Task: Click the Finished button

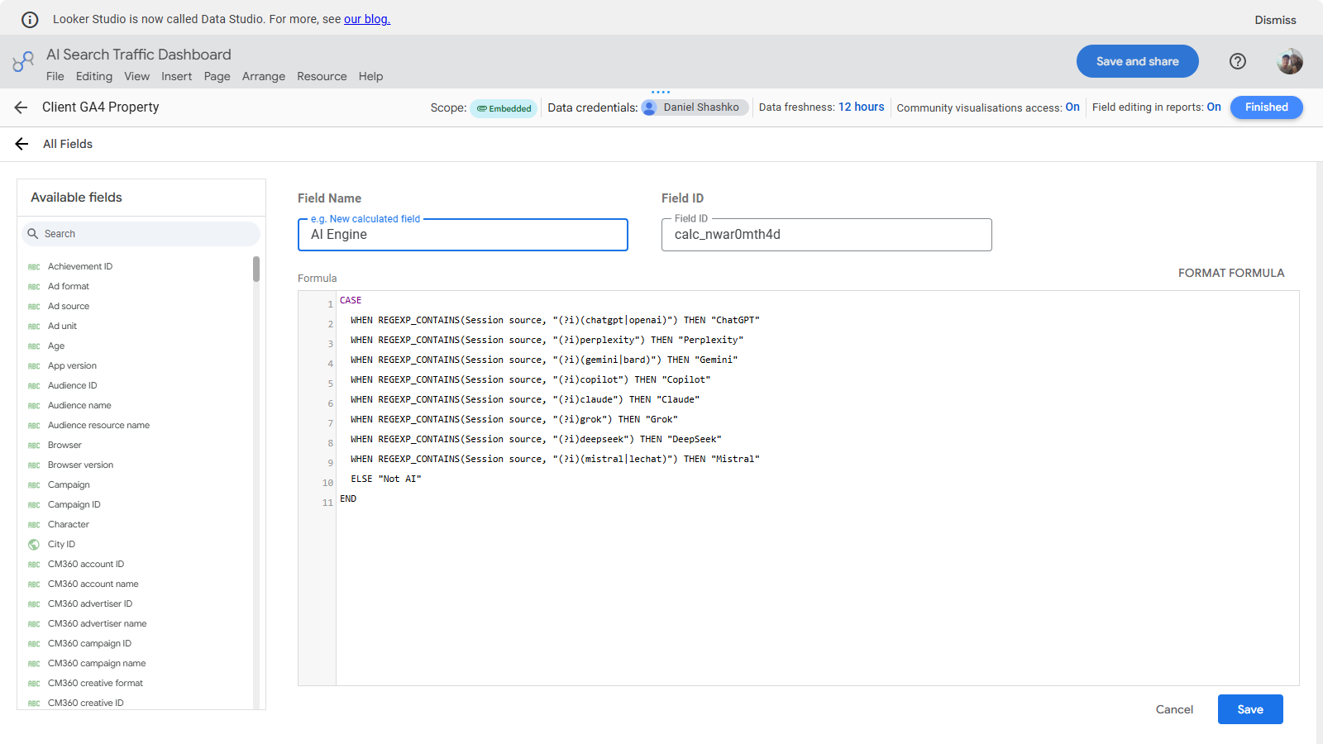Action: [1267, 107]
